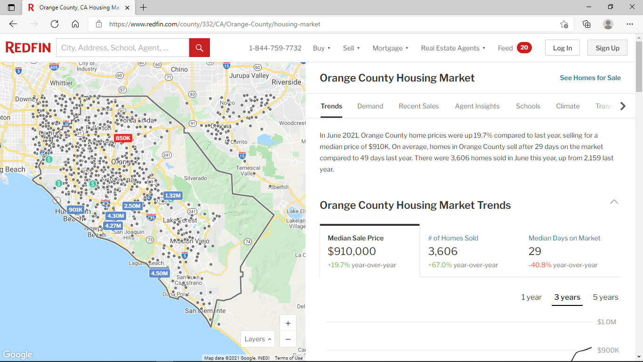Expand the Buy menu
Viewport: 643px width, 362px height.
click(321, 48)
